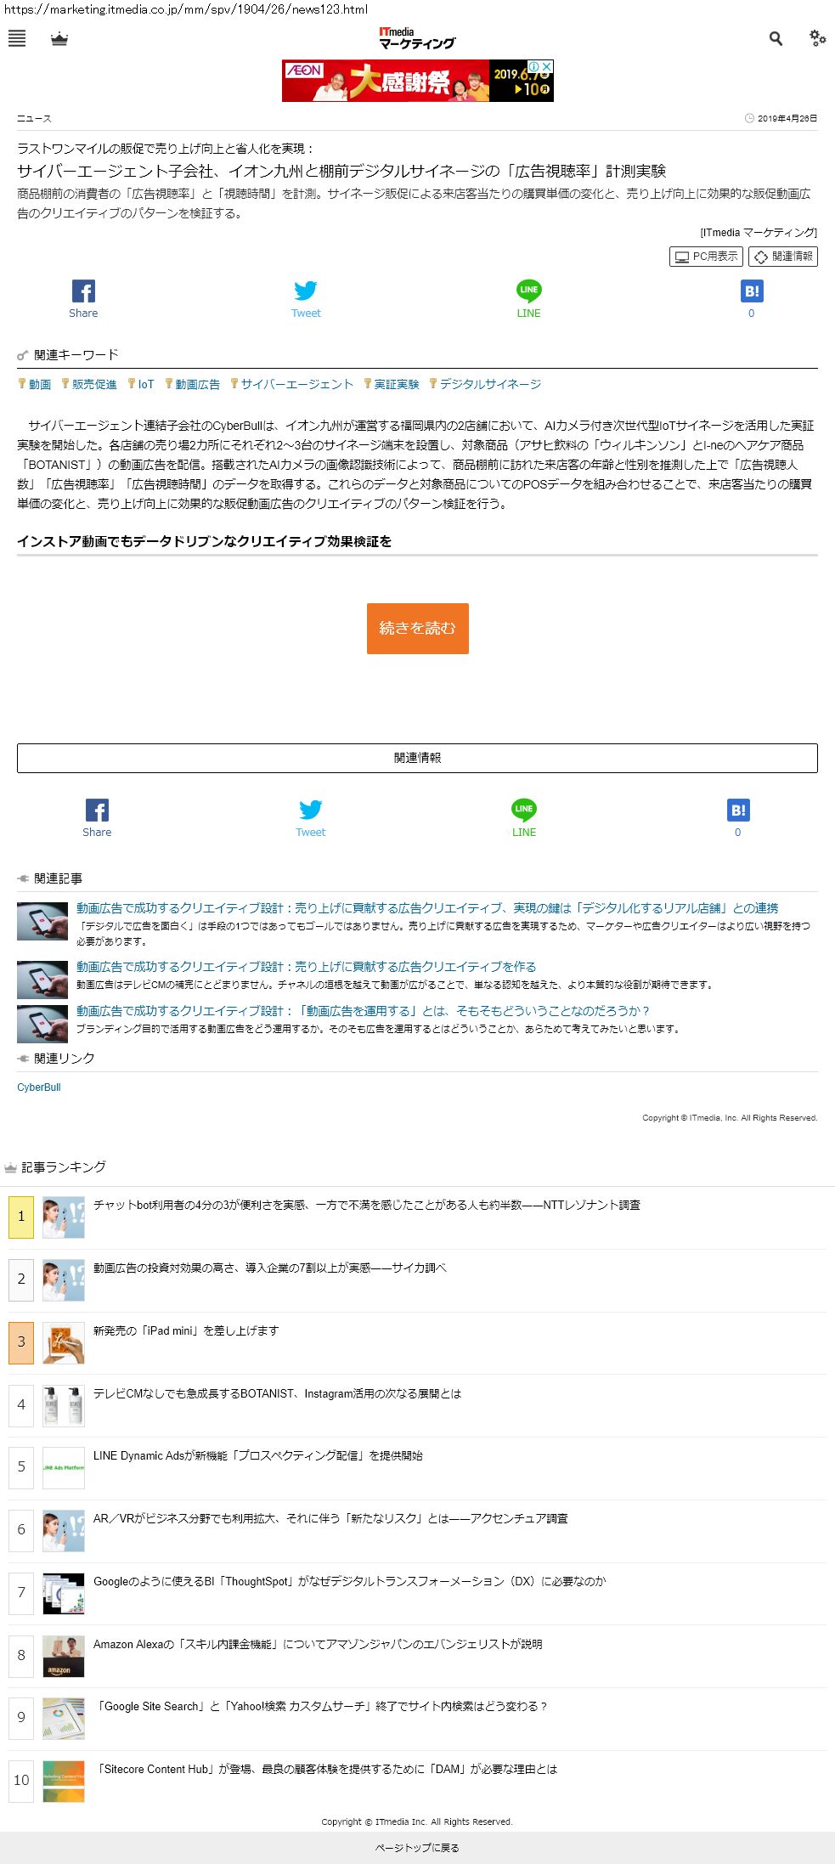Open the search magnifier icon

776,38
